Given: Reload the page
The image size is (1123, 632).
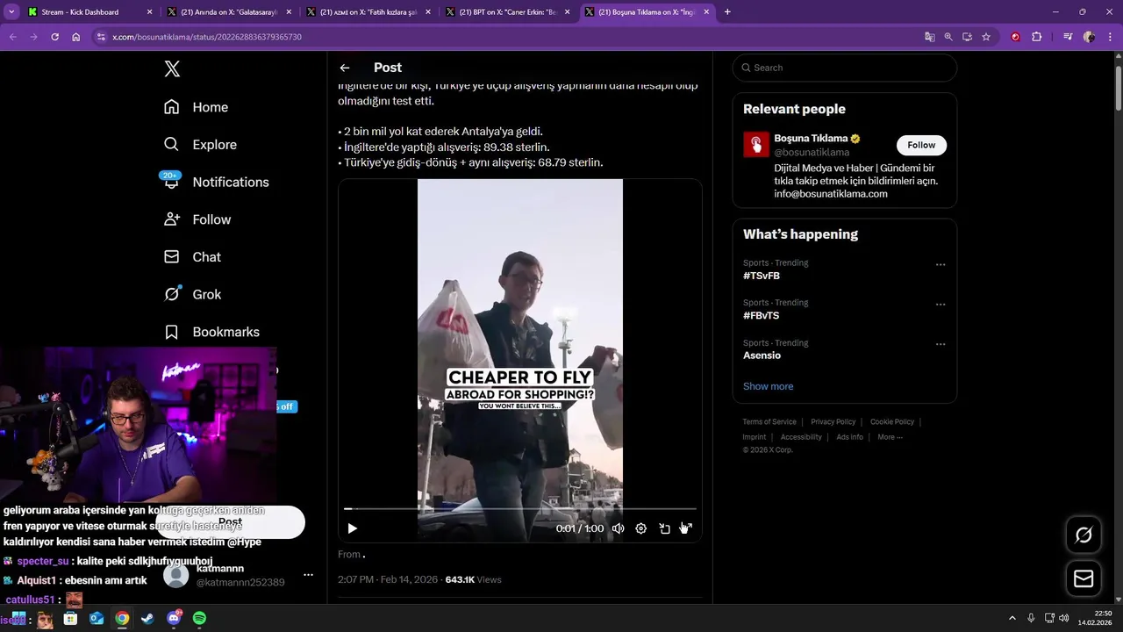Looking at the screenshot, I should (54, 37).
